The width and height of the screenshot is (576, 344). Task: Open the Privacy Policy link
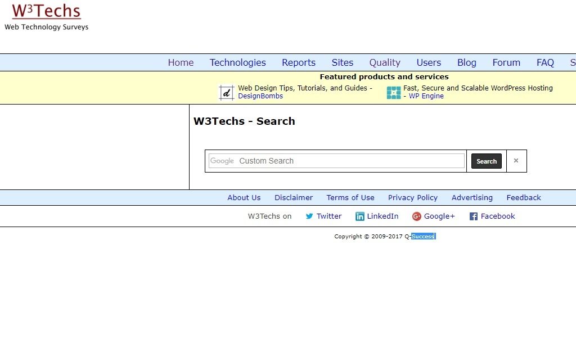click(413, 197)
